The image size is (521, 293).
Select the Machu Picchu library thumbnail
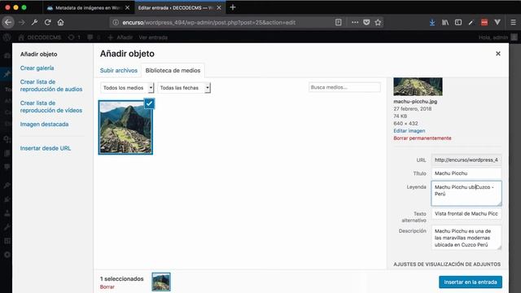[x=125, y=128]
